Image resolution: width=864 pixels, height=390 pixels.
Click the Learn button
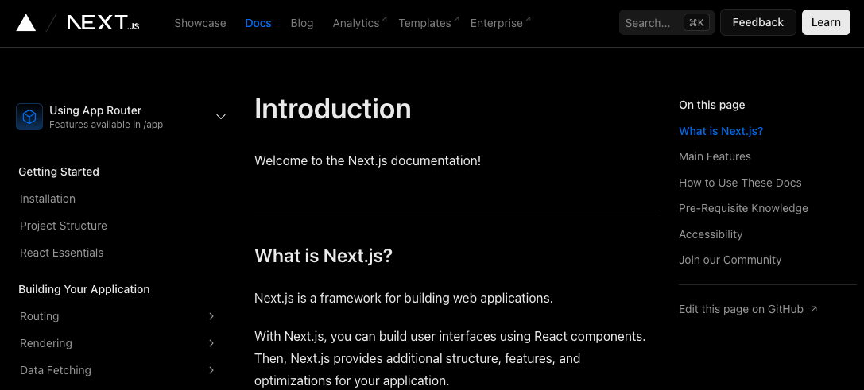(826, 22)
